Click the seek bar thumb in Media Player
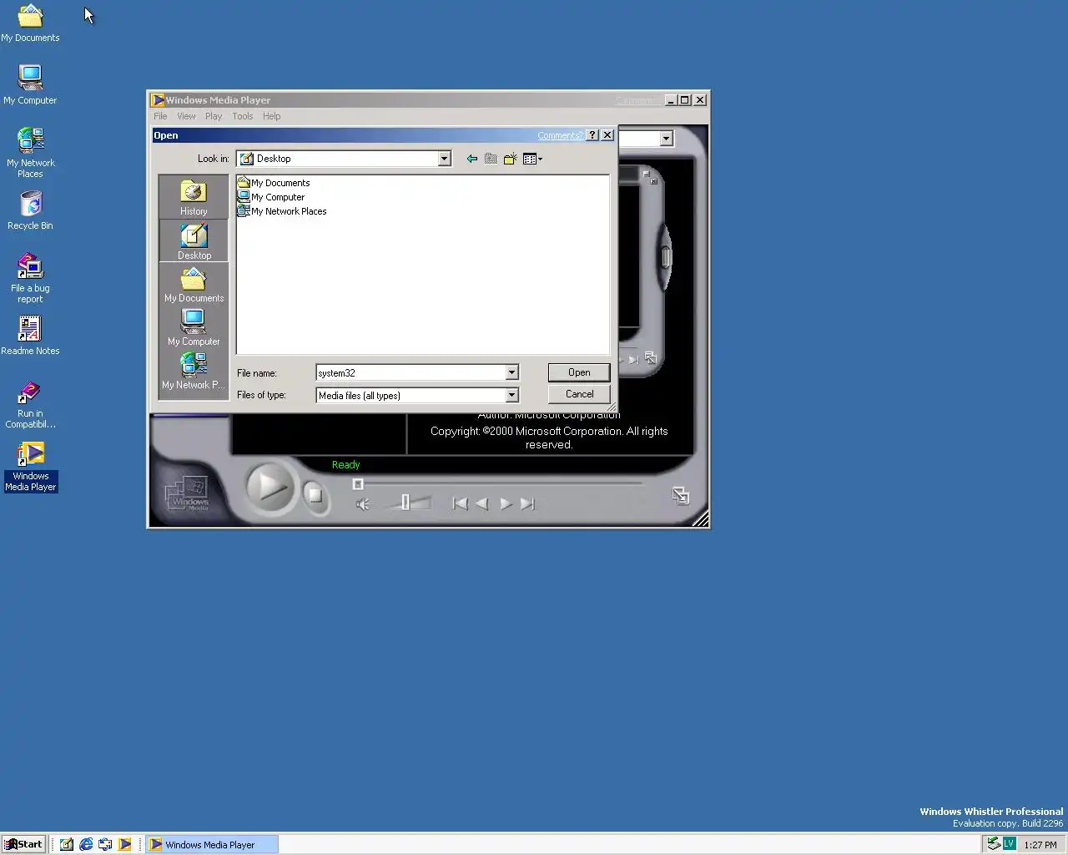This screenshot has height=855, width=1068. (358, 484)
